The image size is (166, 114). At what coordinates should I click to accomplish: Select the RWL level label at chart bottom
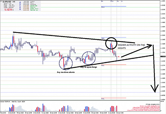(103, 99)
